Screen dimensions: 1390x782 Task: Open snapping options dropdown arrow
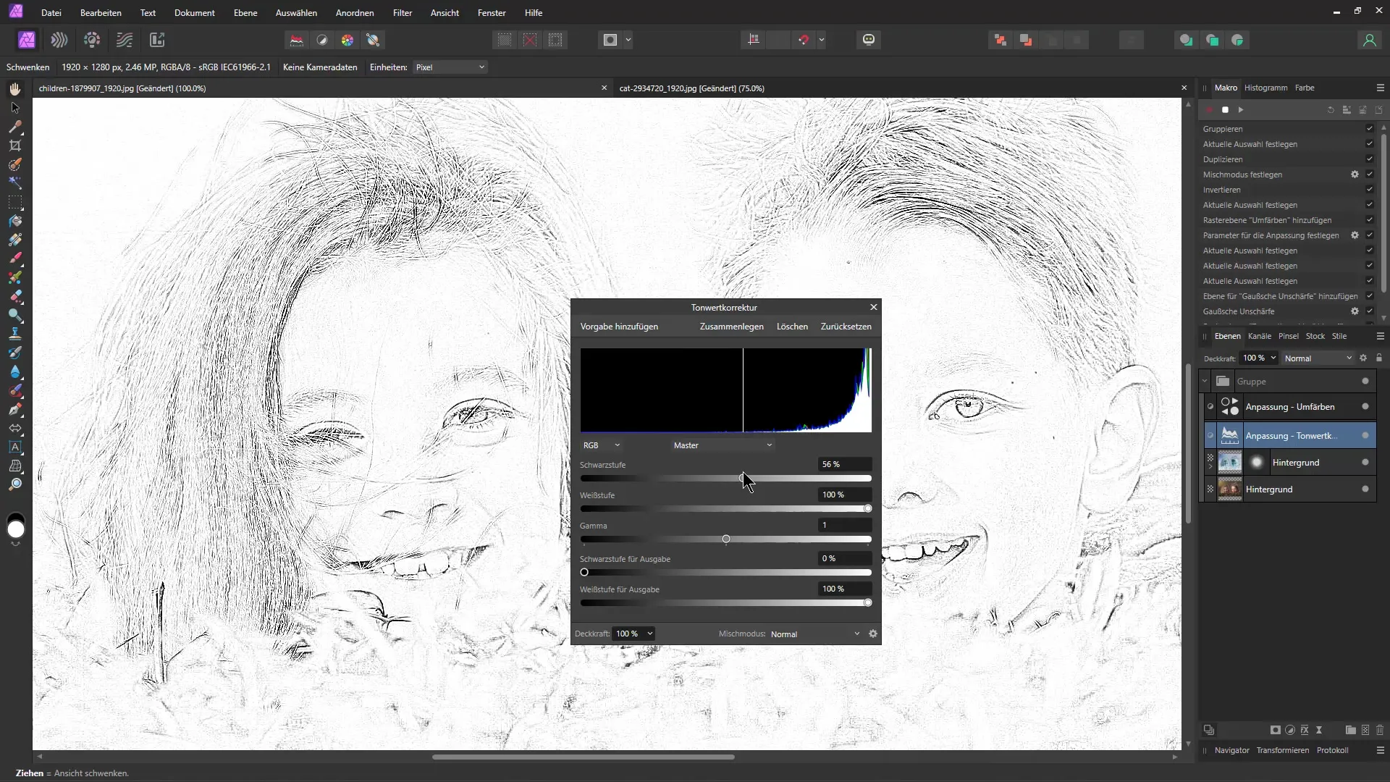[x=822, y=40]
